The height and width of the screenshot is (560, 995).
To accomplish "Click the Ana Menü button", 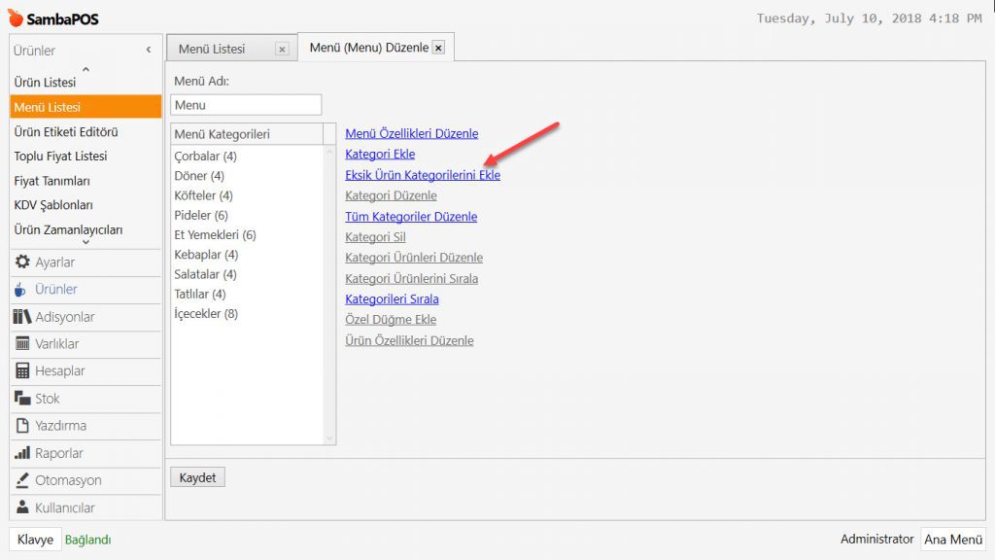I will click(952, 540).
